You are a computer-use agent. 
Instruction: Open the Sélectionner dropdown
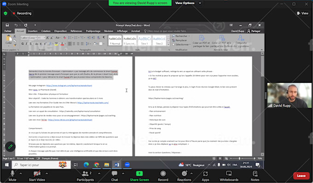pos(181,45)
